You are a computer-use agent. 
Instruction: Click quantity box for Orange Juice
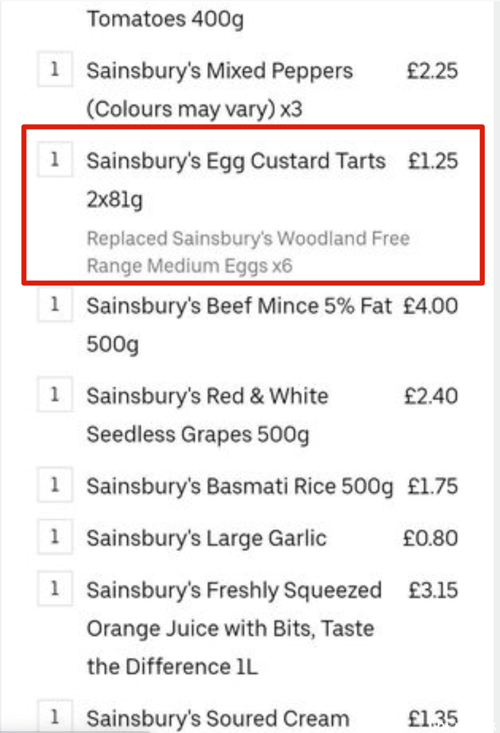pyautogui.click(x=55, y=588)
